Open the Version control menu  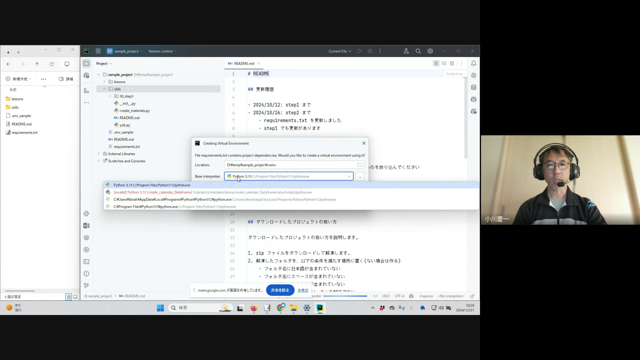pyautogui.click(x=162, y=51)
